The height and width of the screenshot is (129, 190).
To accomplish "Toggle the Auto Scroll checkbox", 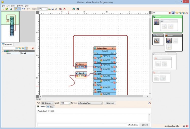I will click(x=38, y=111).
